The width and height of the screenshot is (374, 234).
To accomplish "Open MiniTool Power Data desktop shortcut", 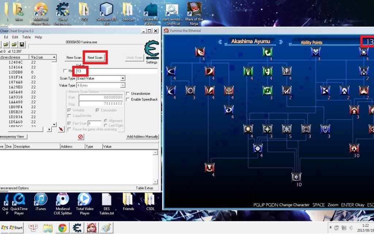I will pyautogui.click(x=41, y=14).
